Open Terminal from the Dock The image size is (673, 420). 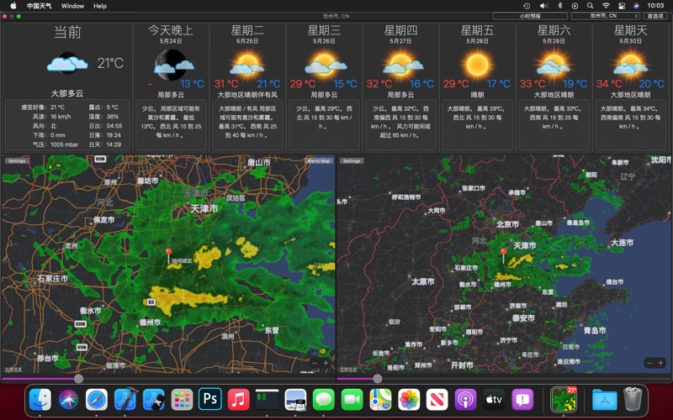click(x=267, y=400)
